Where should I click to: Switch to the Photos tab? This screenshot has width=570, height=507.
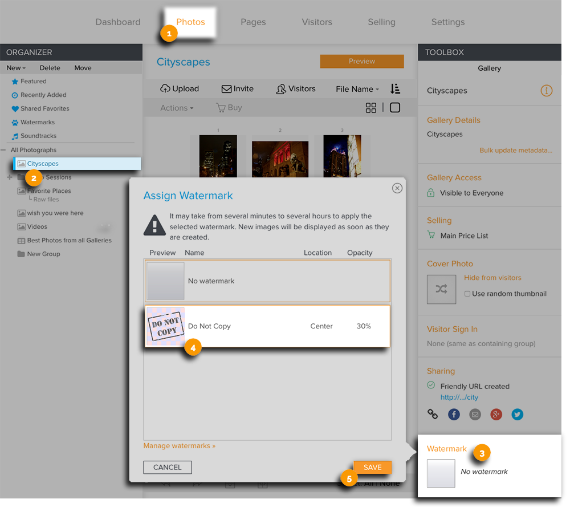pyautogui.click(x=190, y=22)
